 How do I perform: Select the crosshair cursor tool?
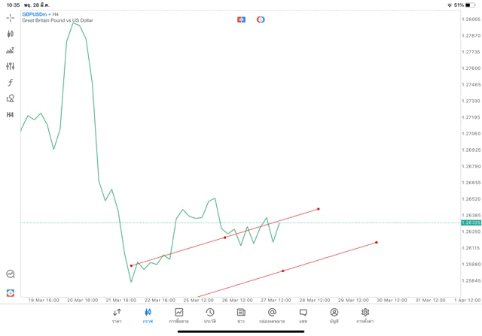[x=11, y=18]
